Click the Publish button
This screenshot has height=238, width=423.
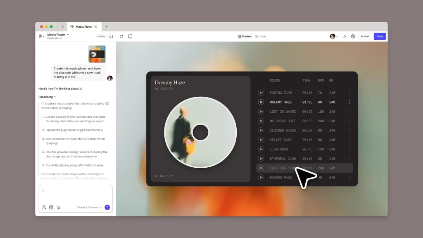point(365,36)
